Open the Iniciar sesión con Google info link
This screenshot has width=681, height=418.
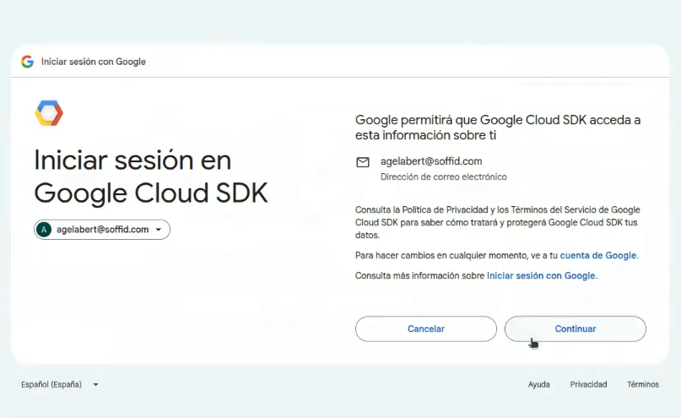tap(541, 276)
